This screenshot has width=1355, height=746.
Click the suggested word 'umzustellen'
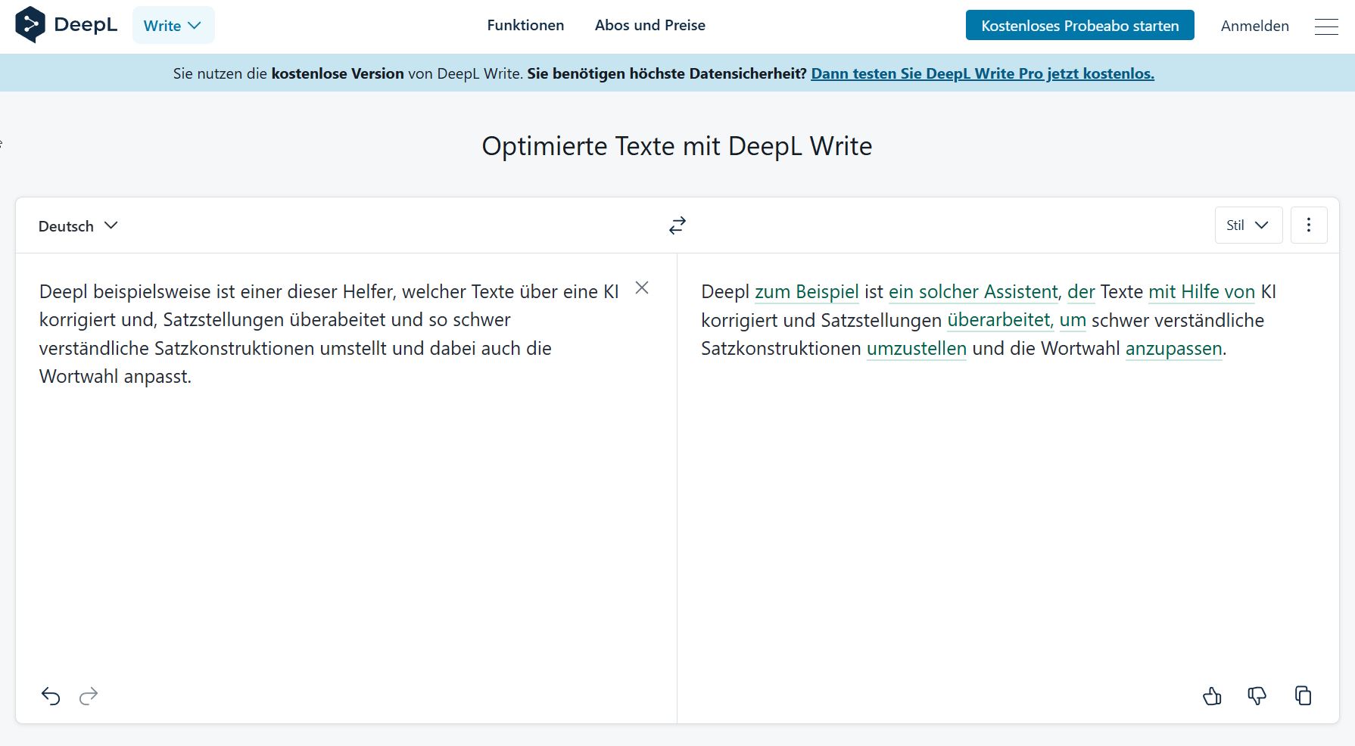(x=916, y=348)
